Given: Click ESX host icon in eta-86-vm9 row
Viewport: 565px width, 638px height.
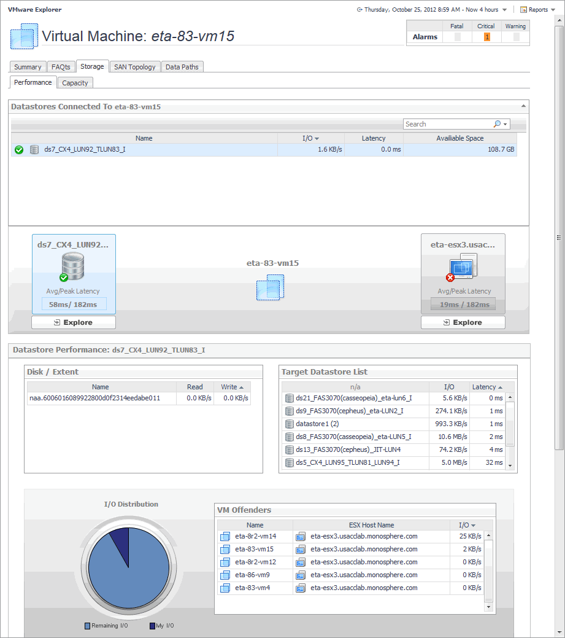Looking at the screenshot, I should click(301, 575).
